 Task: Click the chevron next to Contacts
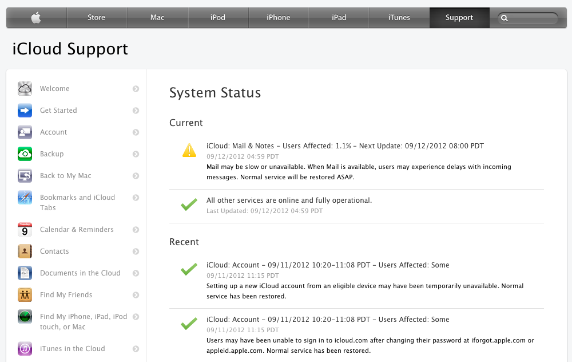136,251
